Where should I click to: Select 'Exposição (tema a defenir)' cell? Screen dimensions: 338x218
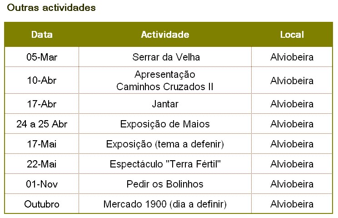coord(165,144)
